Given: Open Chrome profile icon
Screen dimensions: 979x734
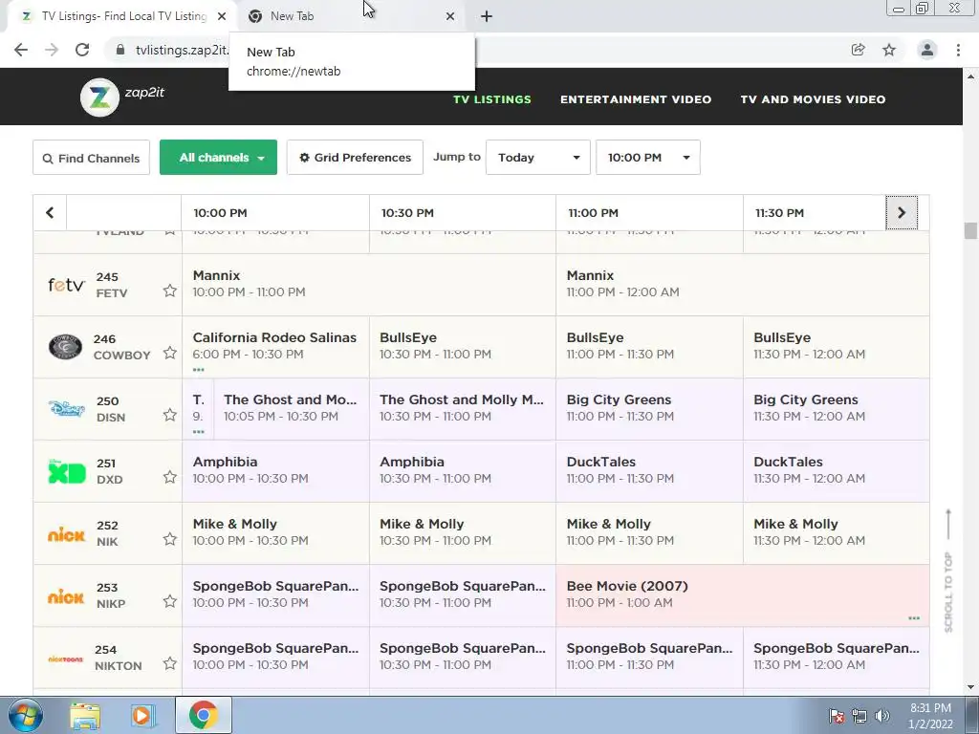Looking at the screenshot, I should pos(927,50).
